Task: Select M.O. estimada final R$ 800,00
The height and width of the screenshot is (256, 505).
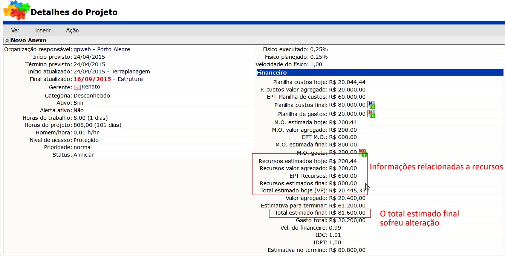Action: (343, 145)
